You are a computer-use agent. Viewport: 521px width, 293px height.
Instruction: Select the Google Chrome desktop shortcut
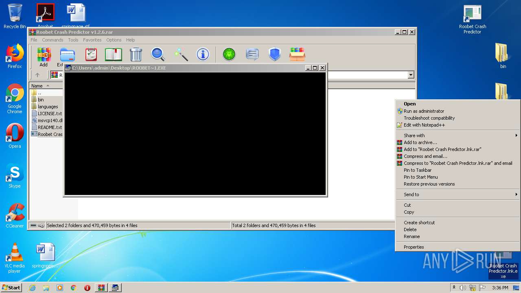[15, 99]
